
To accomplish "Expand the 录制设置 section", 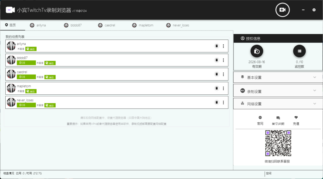I will [278, 92].
